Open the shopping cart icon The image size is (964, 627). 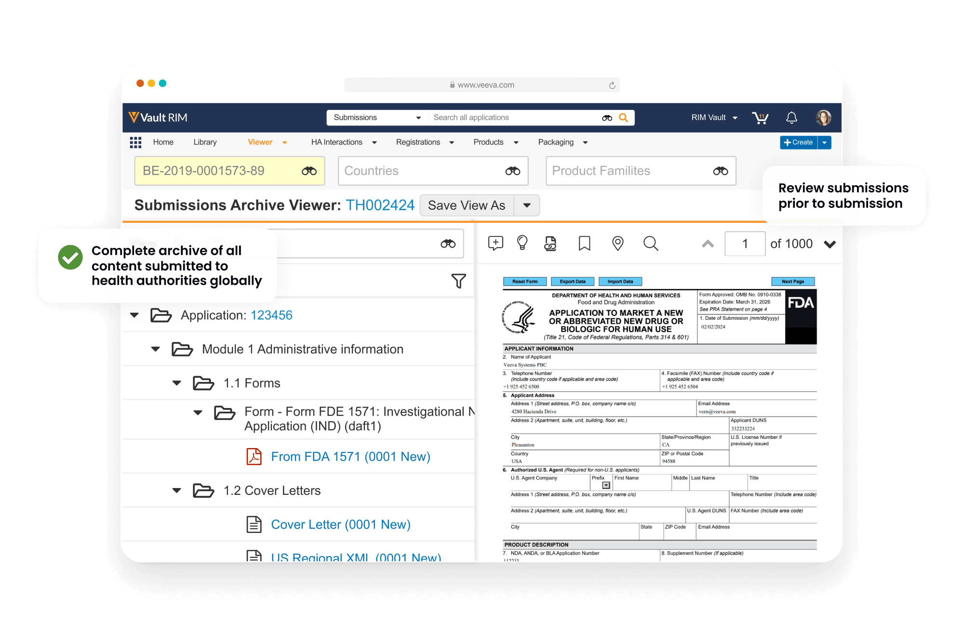coord(760,118)
